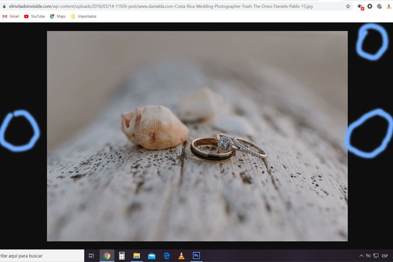Image resolution: width=393 pixels, height=262 pixels.
Task: Click the URL in the address bar
Action: [x=161, y=6]
